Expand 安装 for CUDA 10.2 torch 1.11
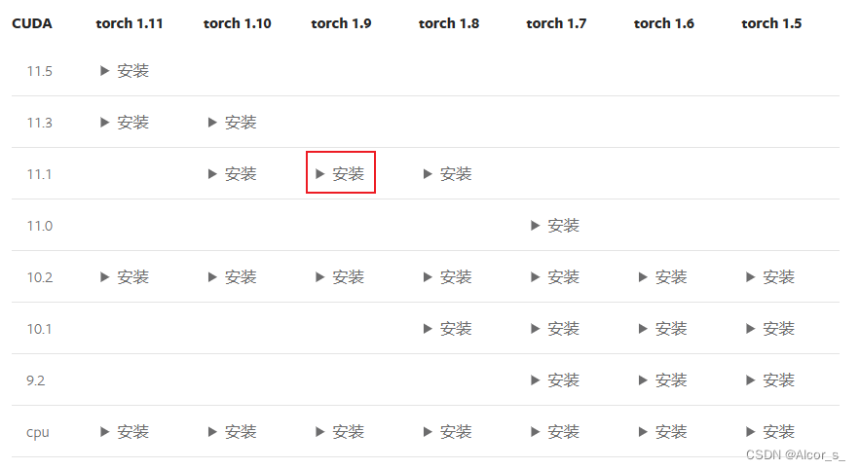Viewport: 860px width, 470px height. point(125,277)
